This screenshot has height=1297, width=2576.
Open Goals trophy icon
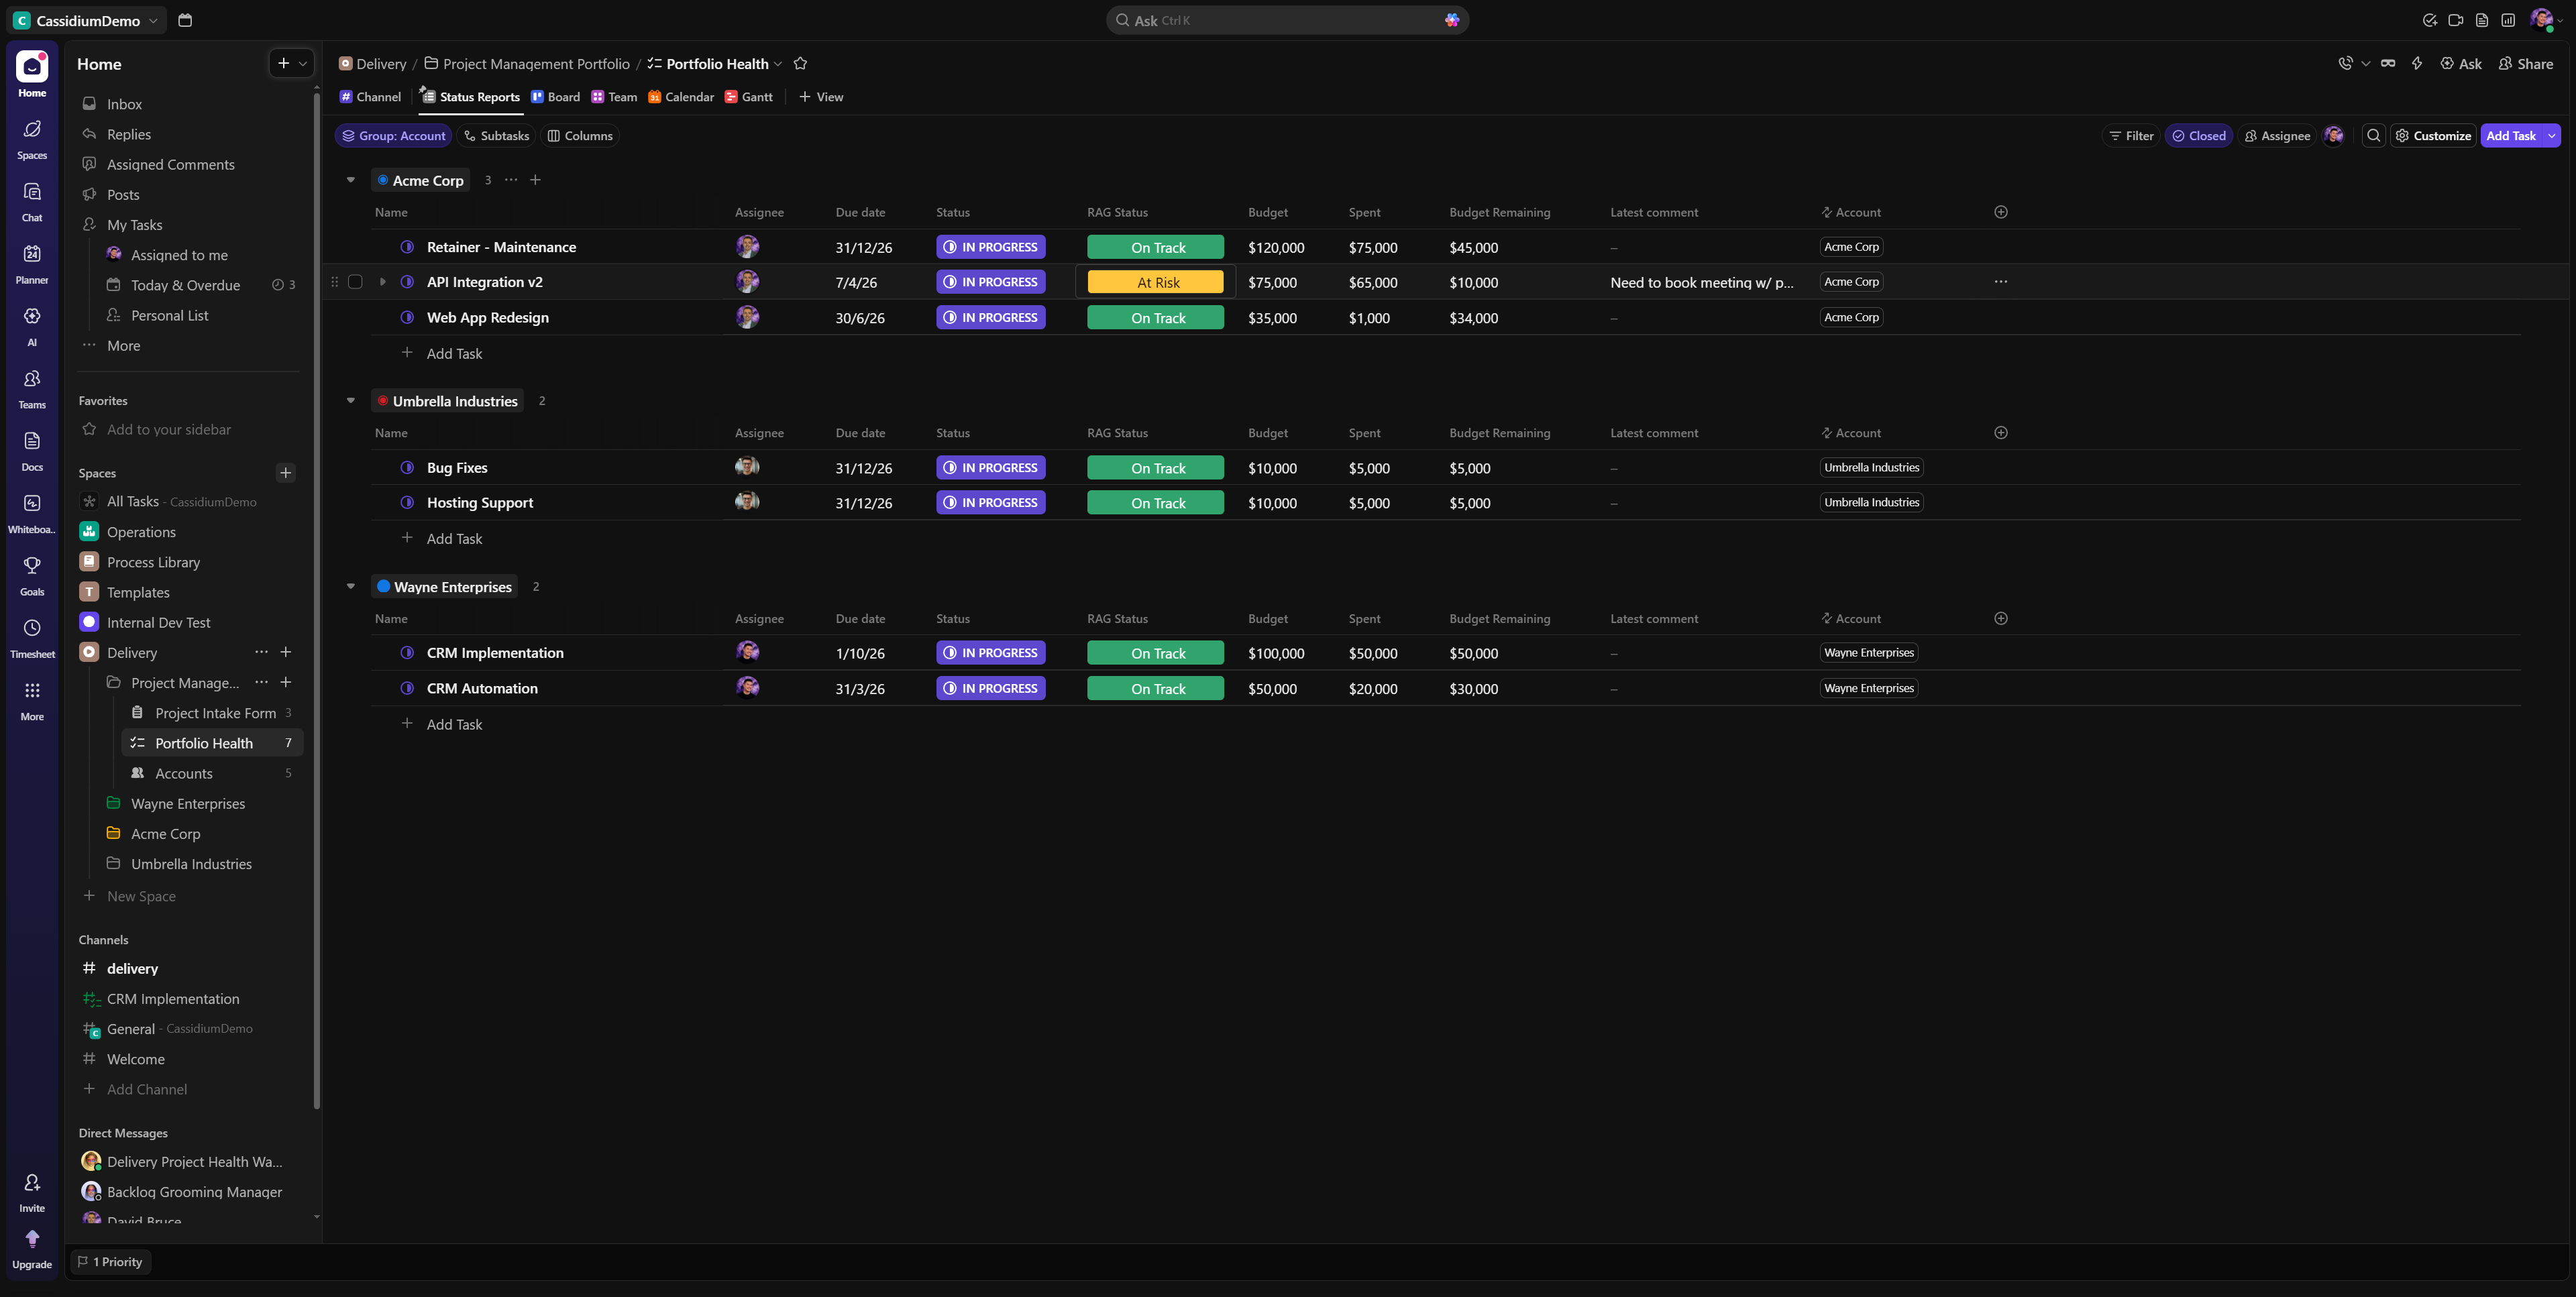32,575
